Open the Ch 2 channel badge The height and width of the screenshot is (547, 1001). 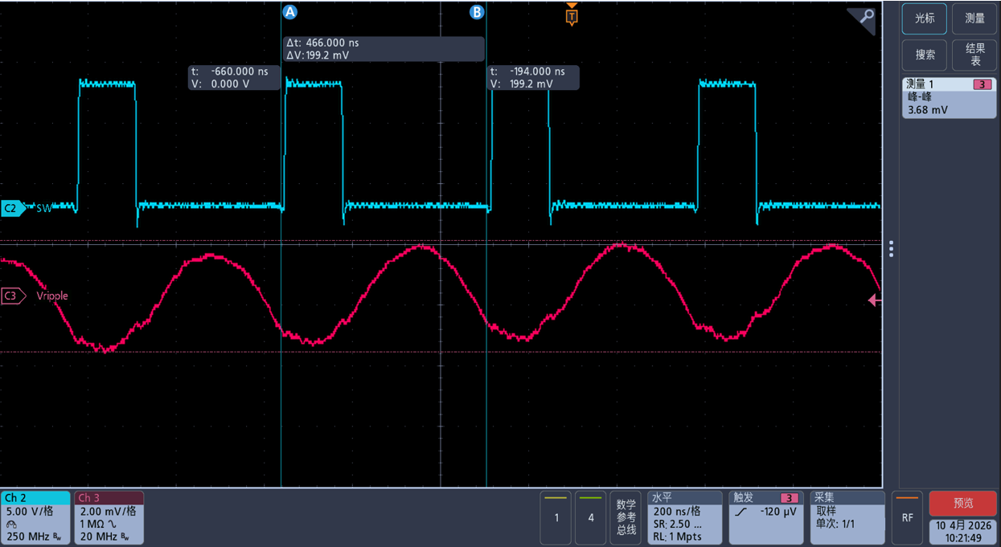coord(35,517)
